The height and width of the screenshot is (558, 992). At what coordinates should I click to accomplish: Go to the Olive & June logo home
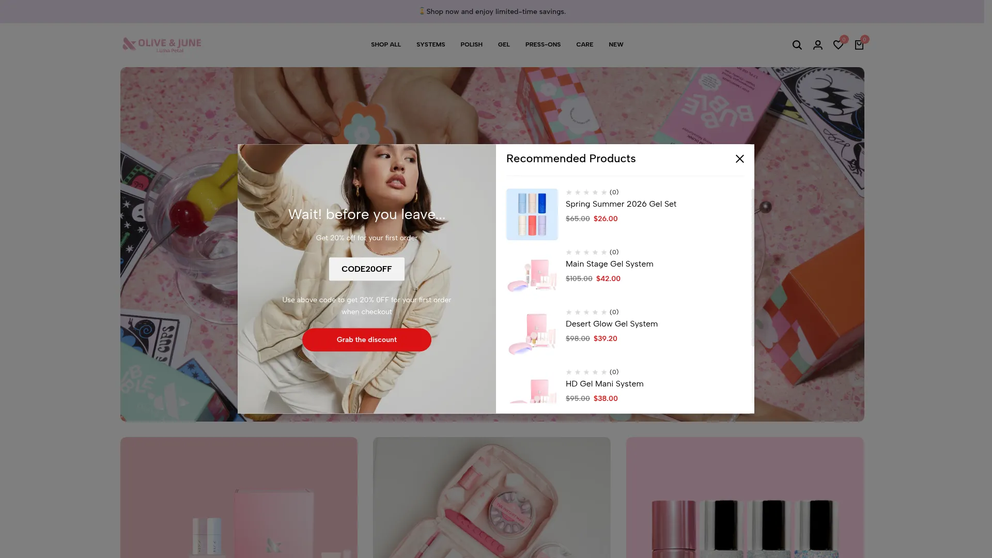(x=162, y=45)
